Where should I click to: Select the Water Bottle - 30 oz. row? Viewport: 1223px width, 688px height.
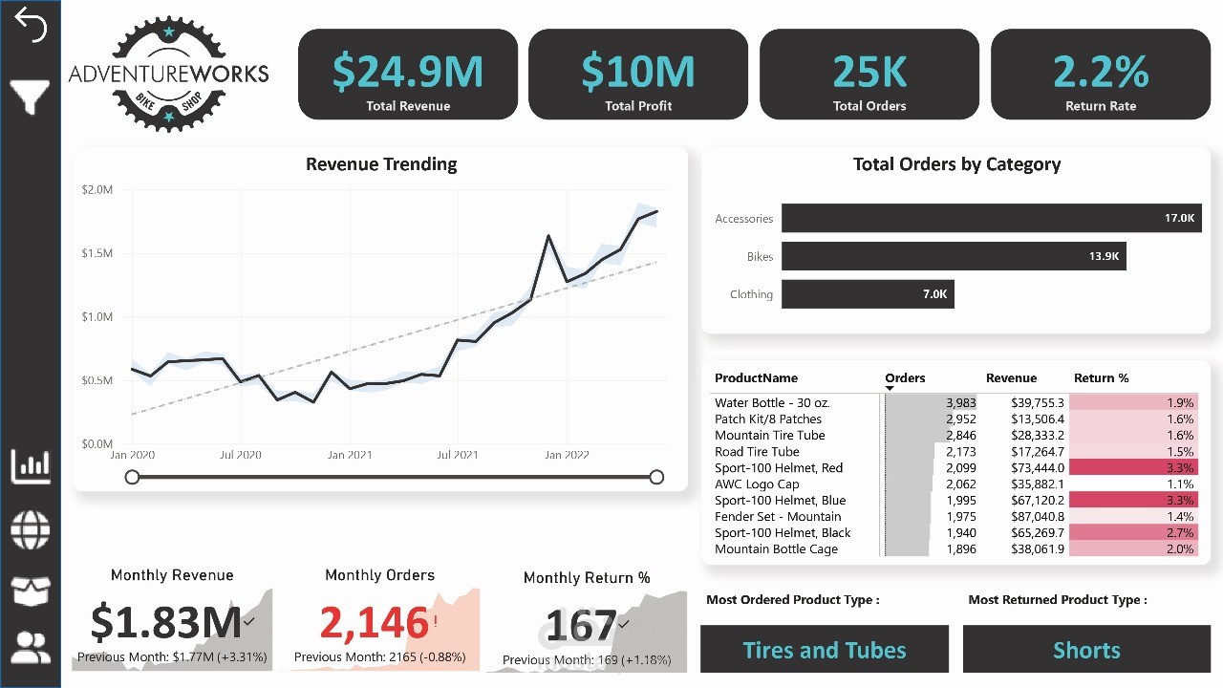[955, 402]
